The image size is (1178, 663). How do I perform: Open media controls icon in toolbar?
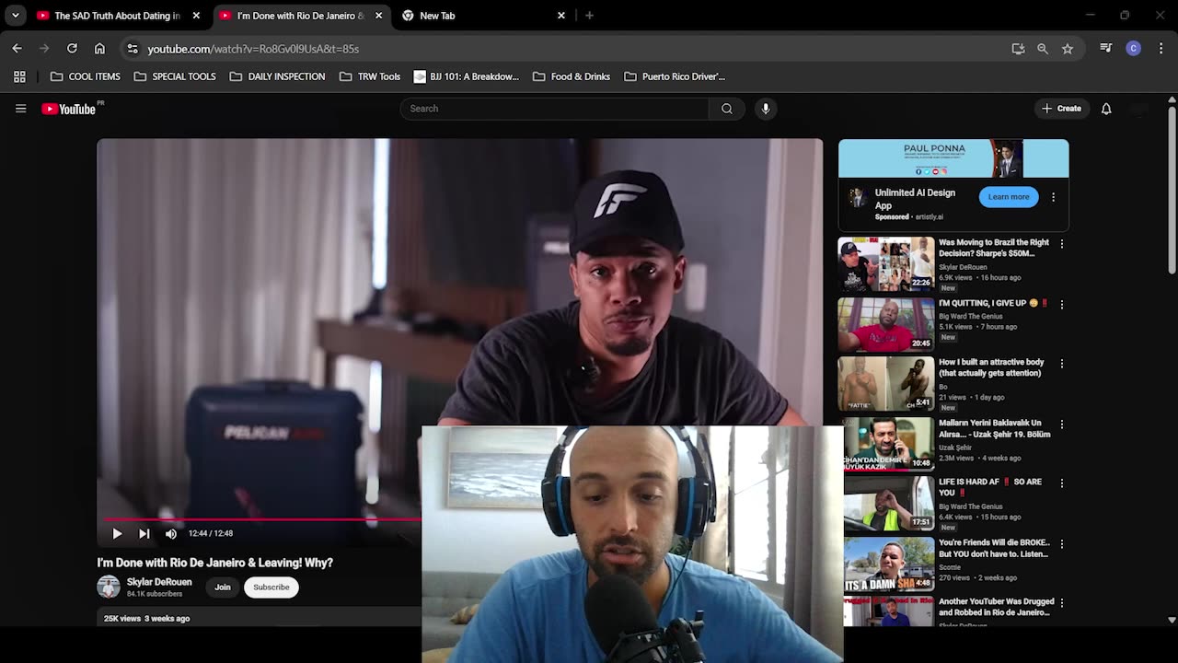click(1106, 49)
